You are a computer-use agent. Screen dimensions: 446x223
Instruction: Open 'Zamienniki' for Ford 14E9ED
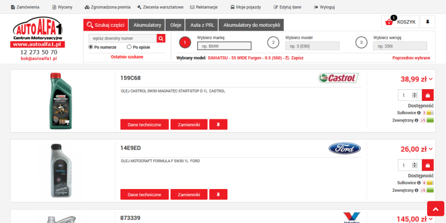coord(188,195)
